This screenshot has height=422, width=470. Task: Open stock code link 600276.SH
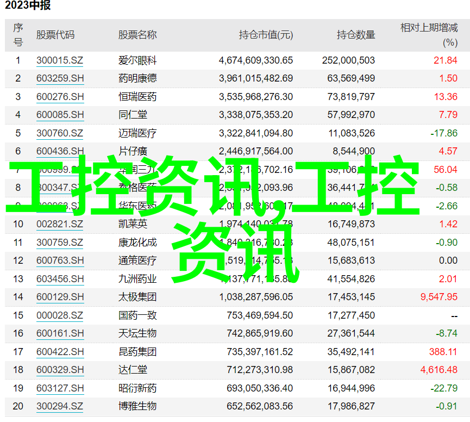point(60,97)
